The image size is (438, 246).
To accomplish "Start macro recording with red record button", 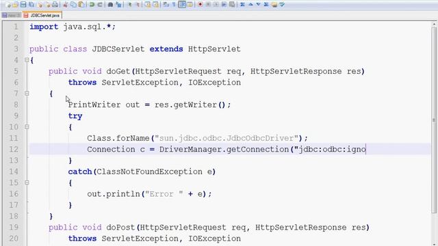I will point(200,5).
